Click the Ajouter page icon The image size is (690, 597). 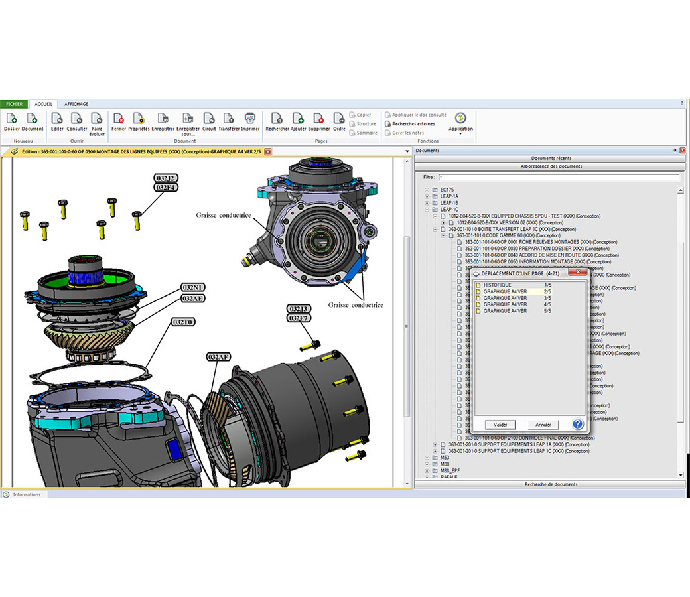pos(298,119)
